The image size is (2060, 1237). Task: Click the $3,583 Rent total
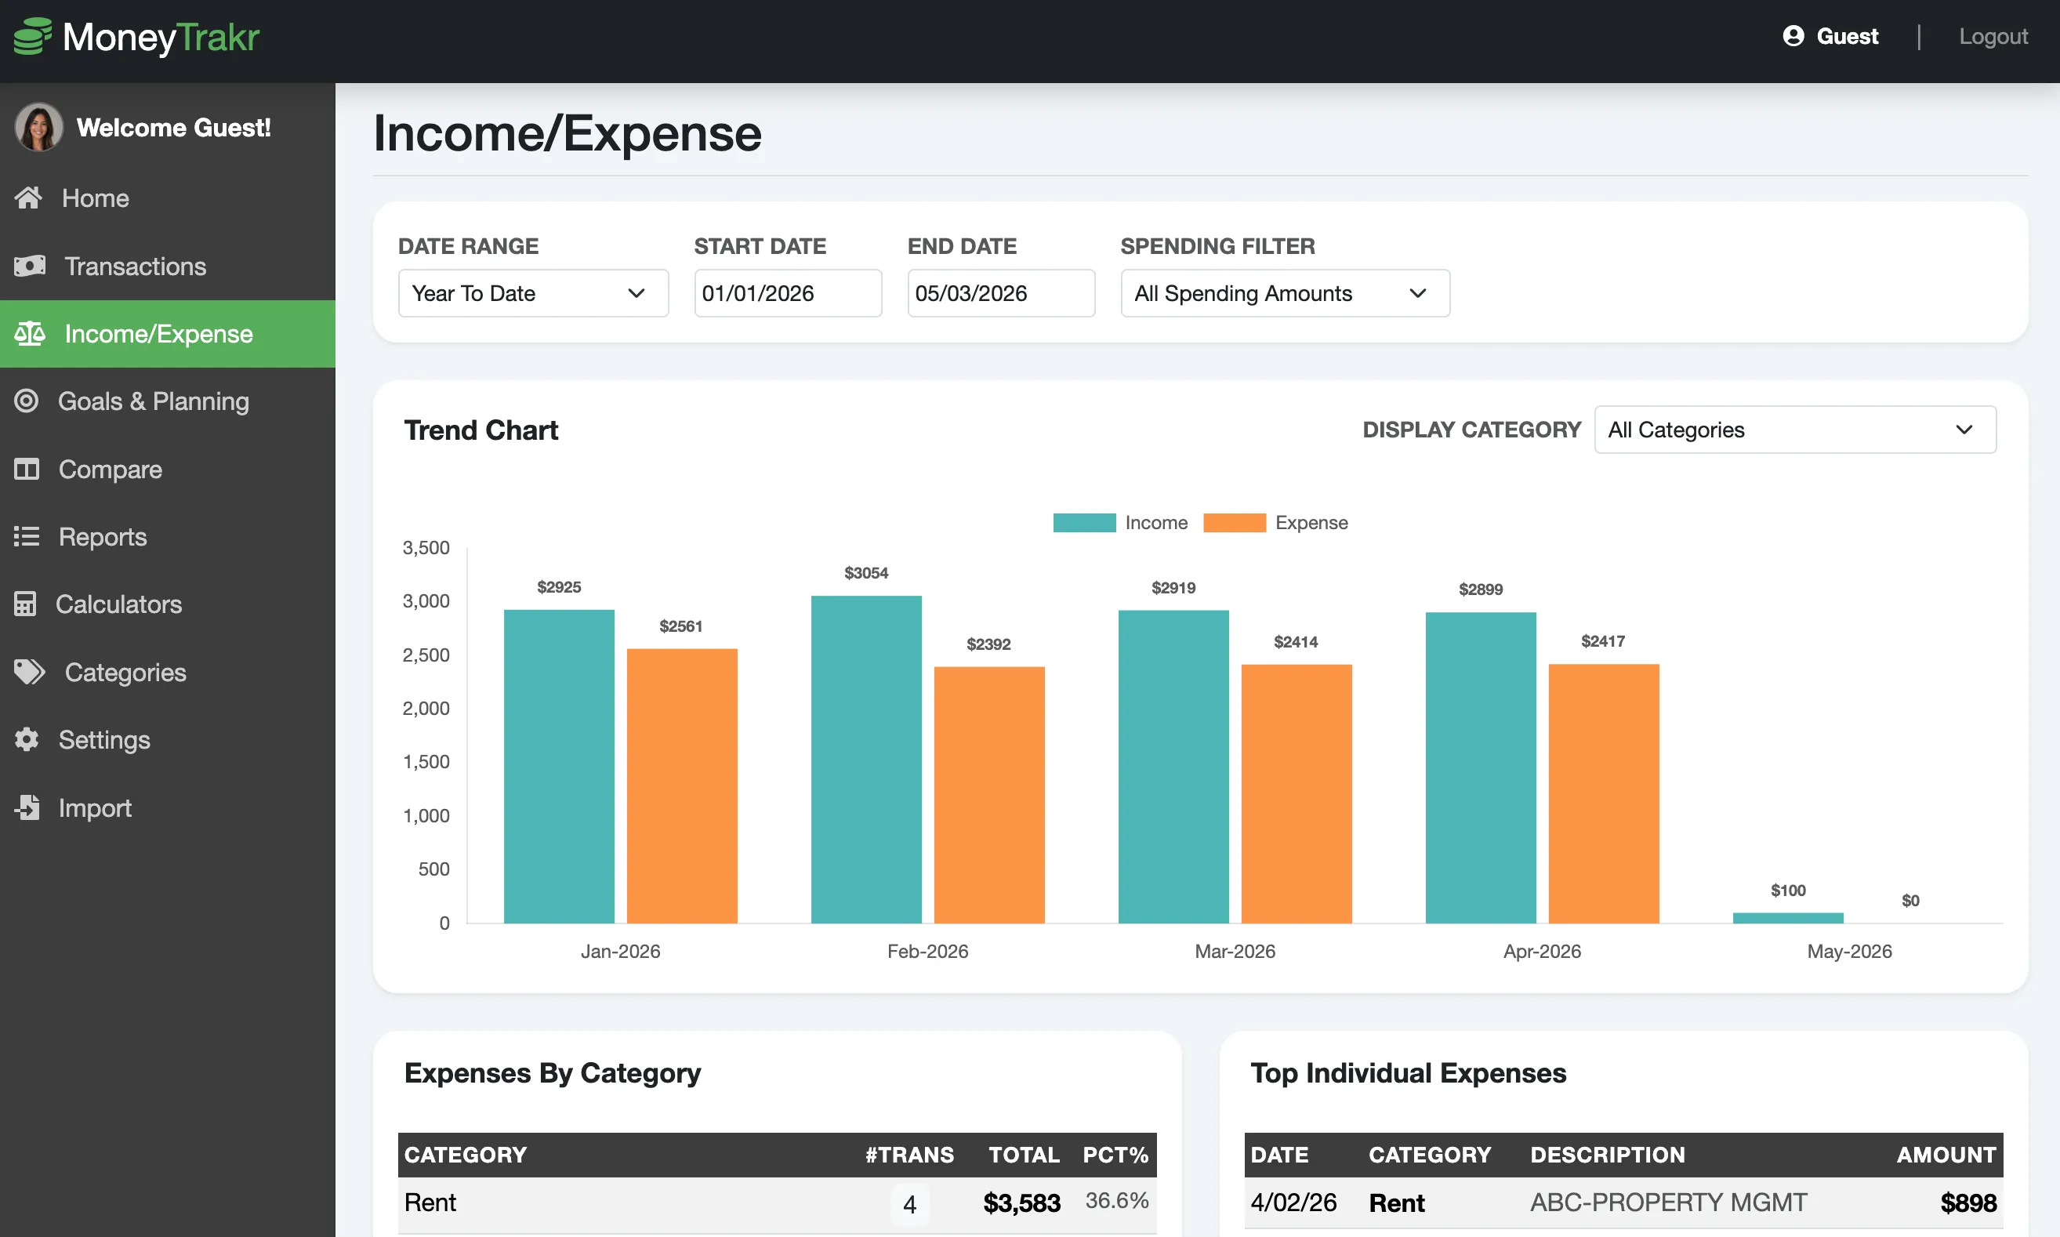(1021, 1203)
